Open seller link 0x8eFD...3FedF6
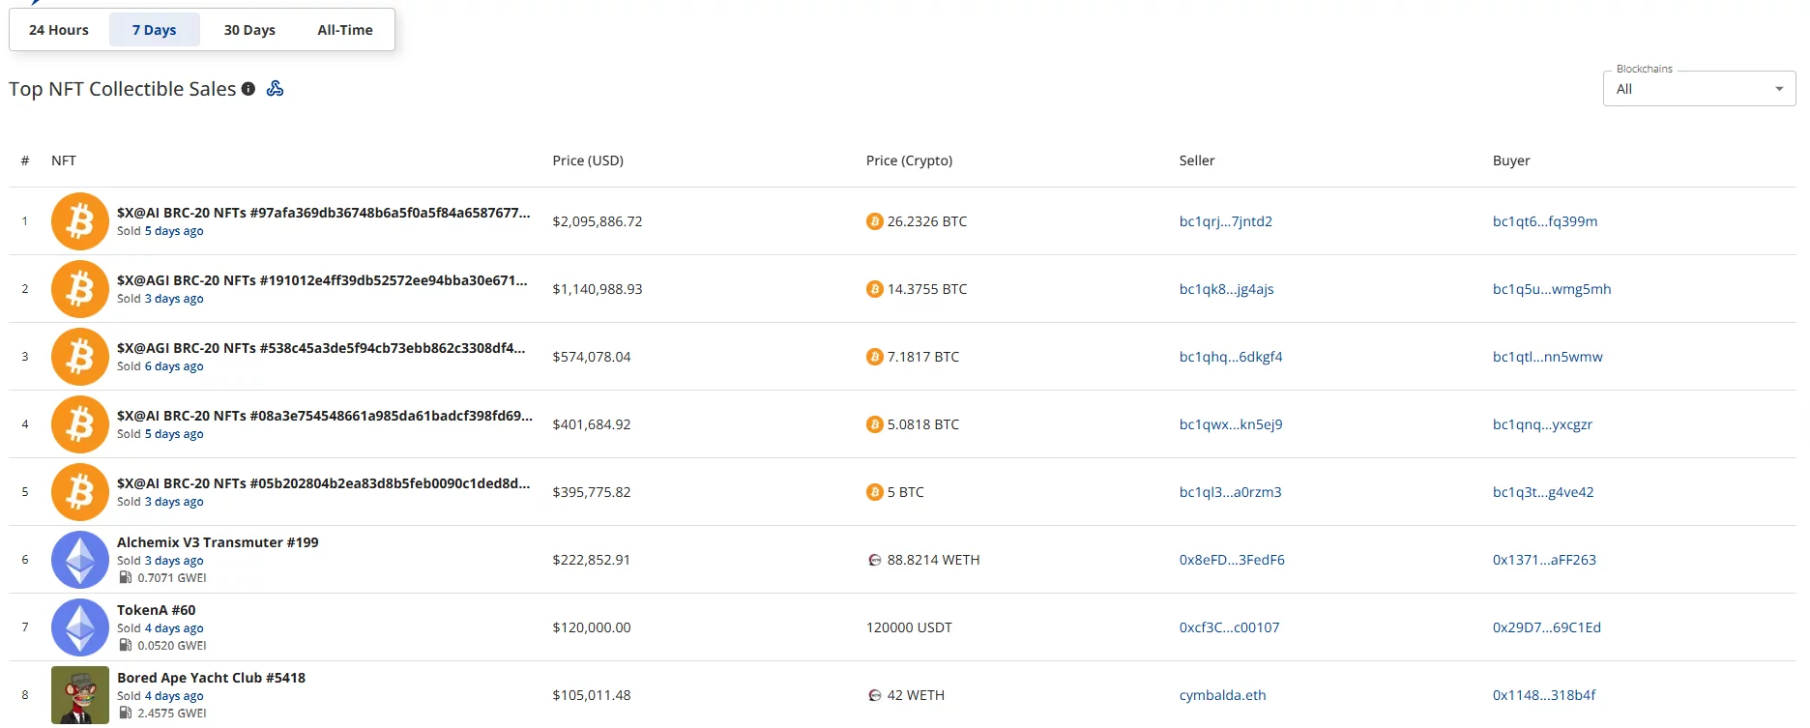The width and height of the screenshot is (1810, 728). pos(1232,560)
